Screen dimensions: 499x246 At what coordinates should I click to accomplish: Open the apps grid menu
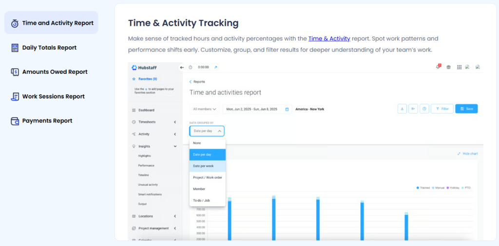(459, 67)
